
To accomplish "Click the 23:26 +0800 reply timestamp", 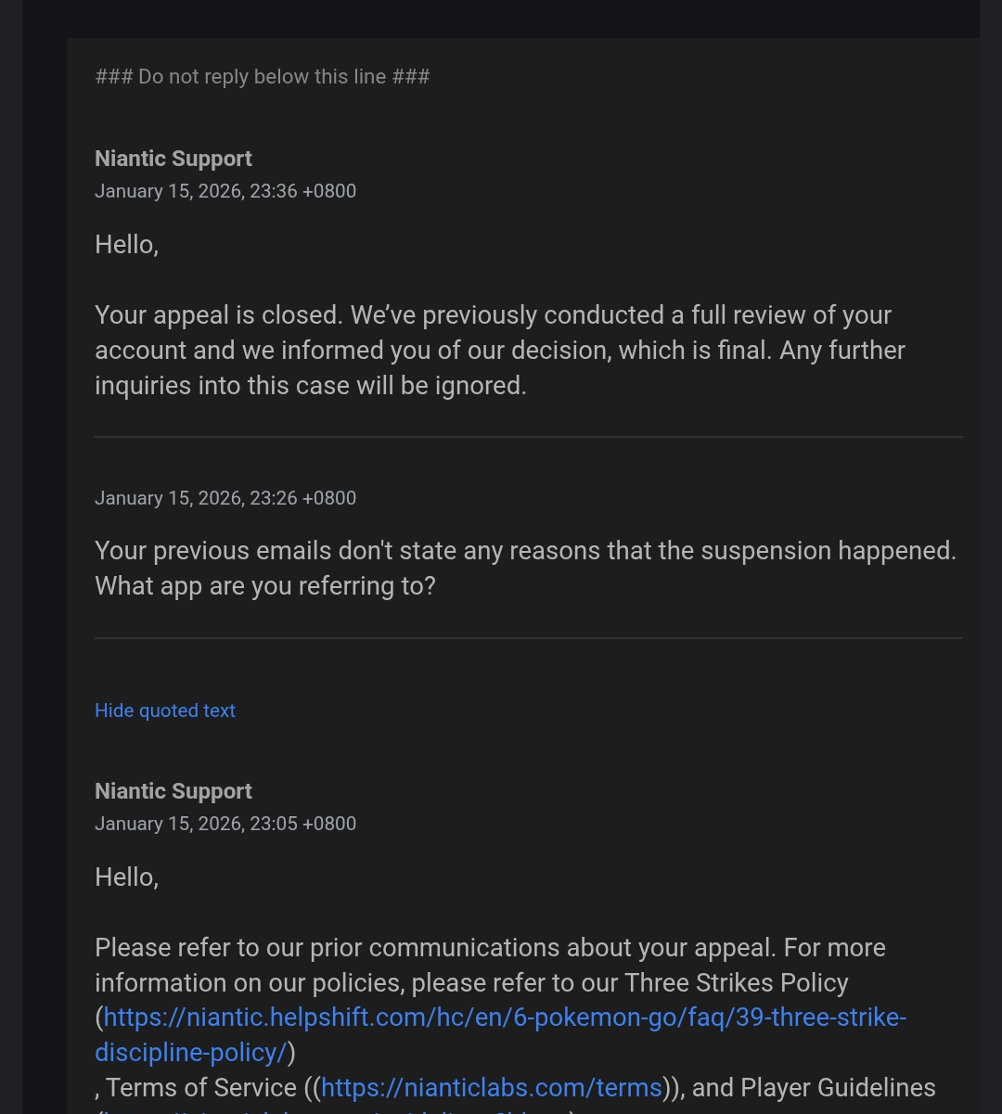I will click(x=225, y=498).
